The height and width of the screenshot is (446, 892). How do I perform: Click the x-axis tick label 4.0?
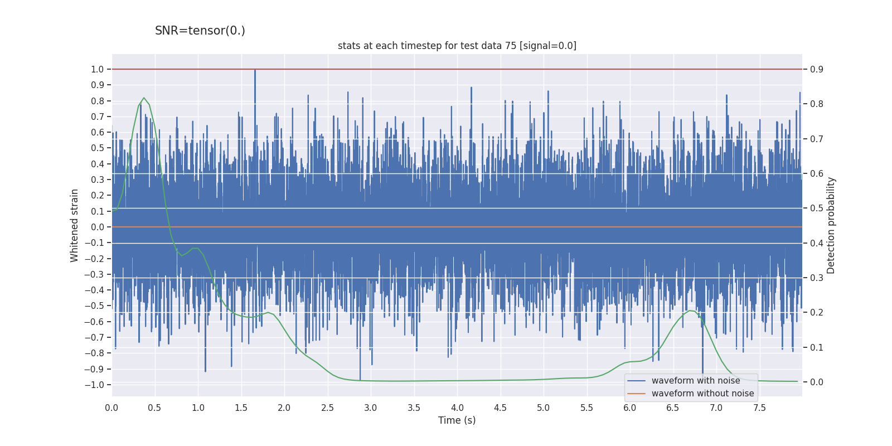(457, 408)
